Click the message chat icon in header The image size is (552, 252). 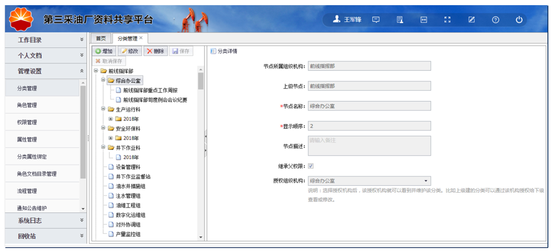pyautogui.click(x=376, y=19)
